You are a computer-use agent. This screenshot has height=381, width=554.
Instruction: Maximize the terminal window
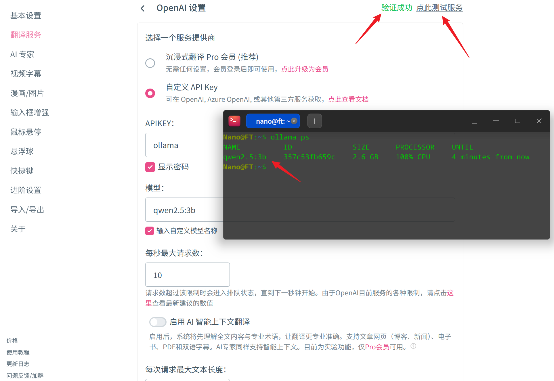(x=517, y=121)
